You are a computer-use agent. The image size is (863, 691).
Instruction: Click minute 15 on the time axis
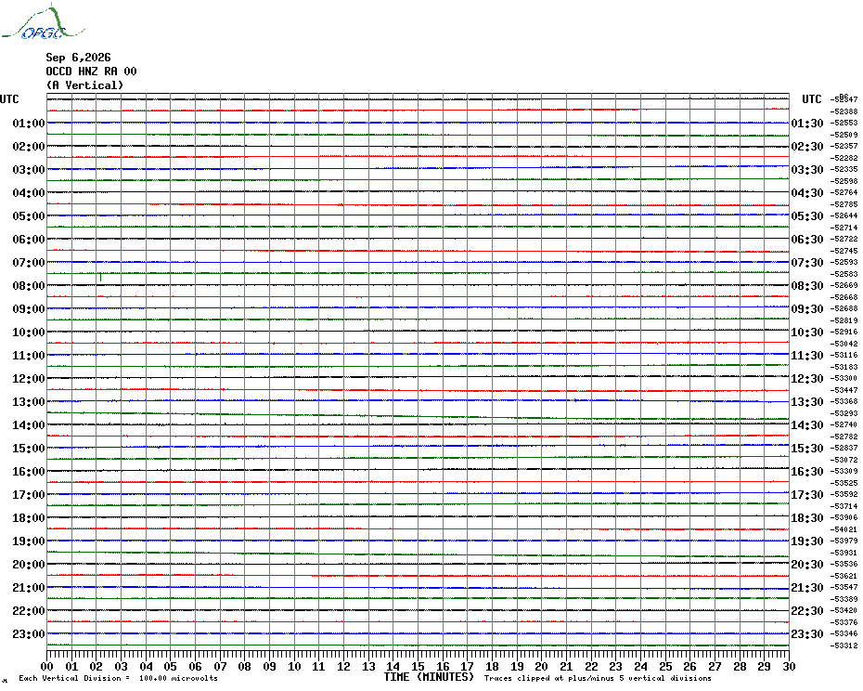[x=418, y=666]
